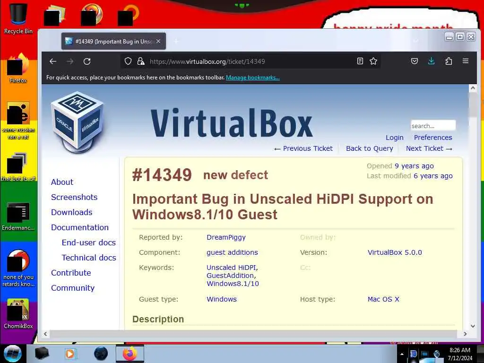Click the media player taskbar icon

click(70, 354)
